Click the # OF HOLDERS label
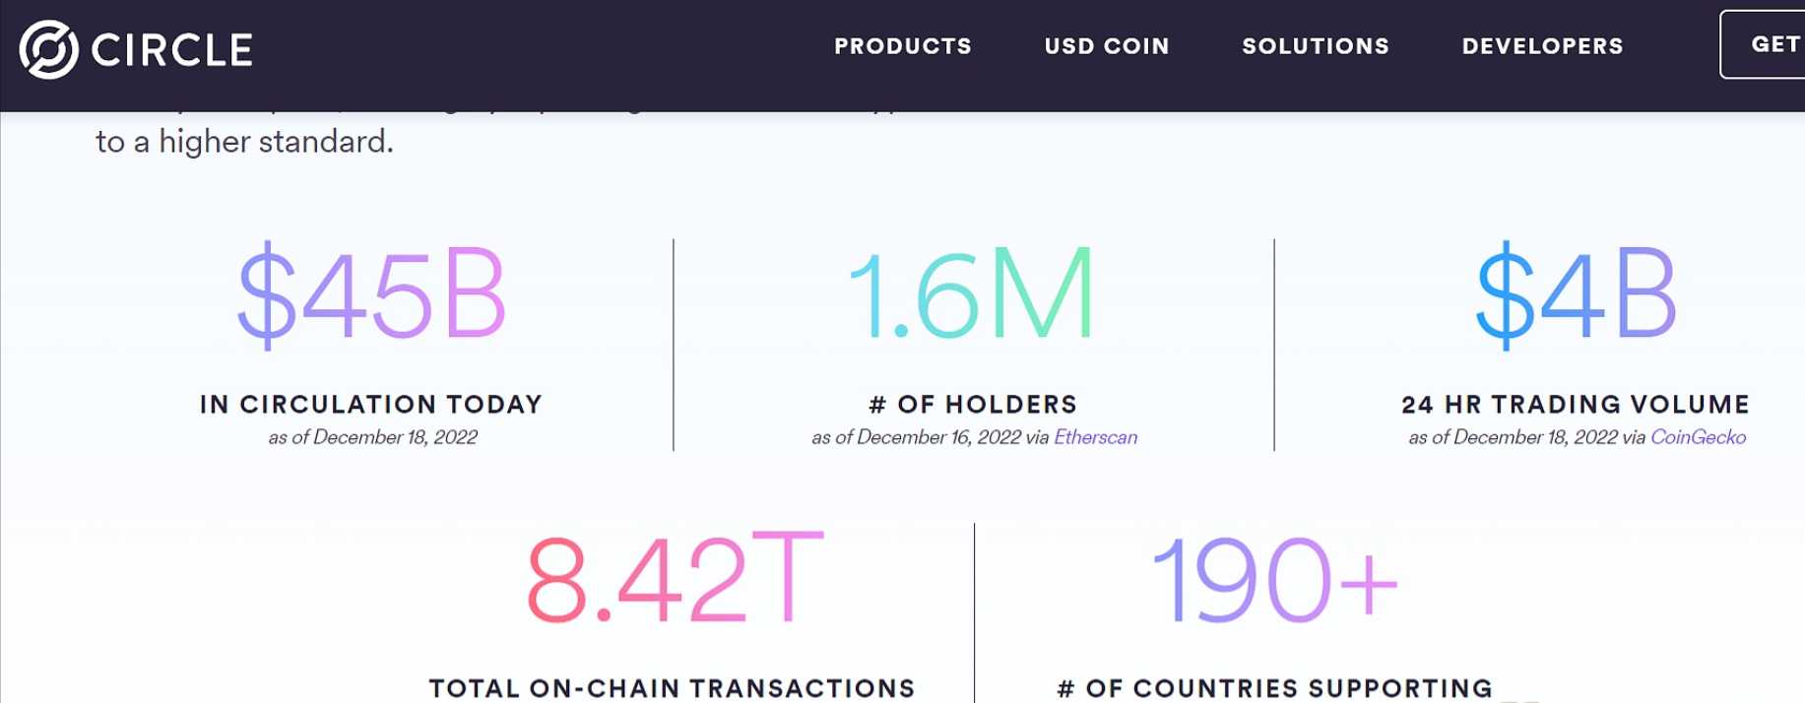1805x703 pixels. pyautogui.click(x=973, y=405)
